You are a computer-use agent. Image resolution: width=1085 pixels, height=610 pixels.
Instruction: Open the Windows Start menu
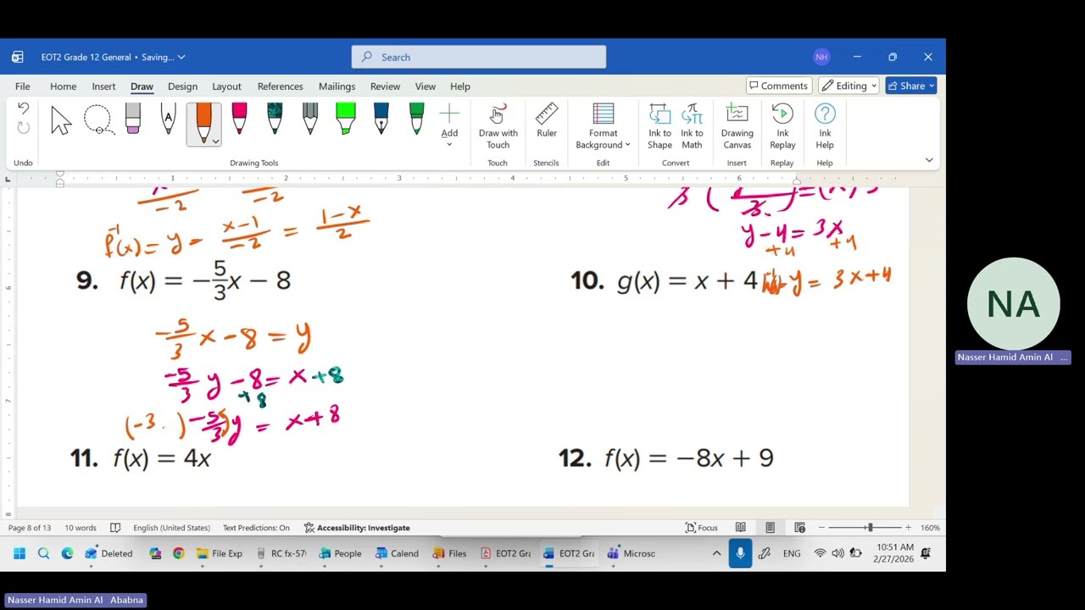coord(19,553)
